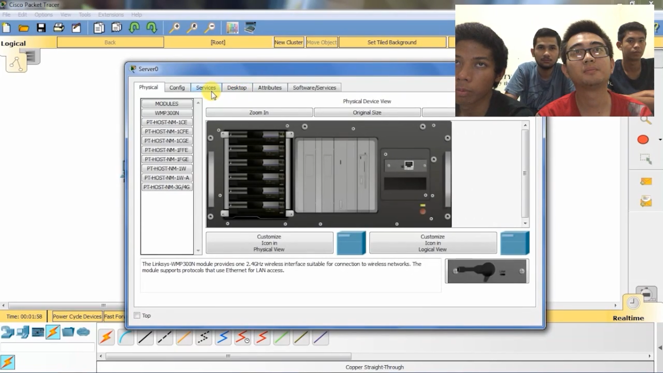Choose the Coaxial blue zigzag cable
Viewport: 663px width, 373px height.
pos(223,337)
